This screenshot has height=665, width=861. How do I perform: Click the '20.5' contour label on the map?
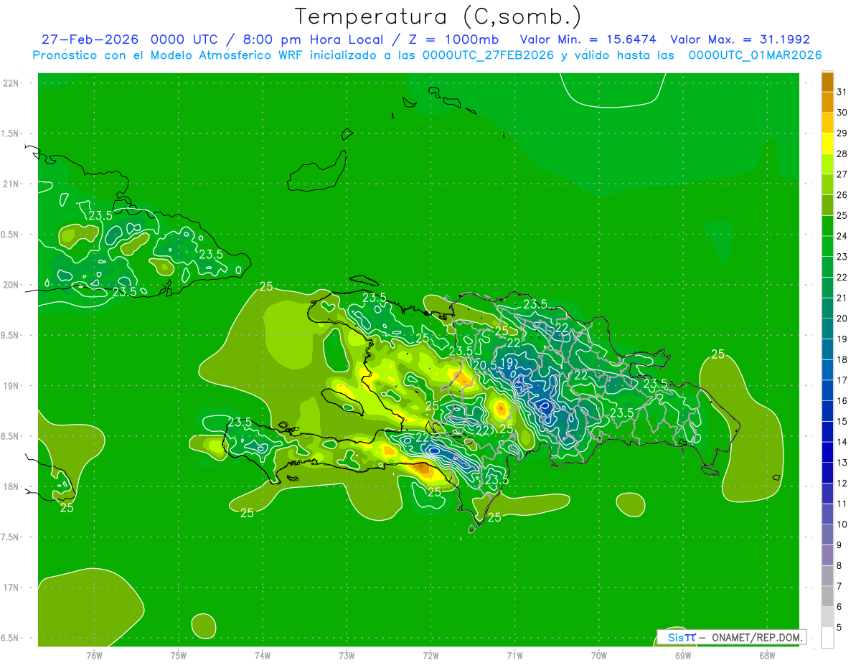coord(485,365)
